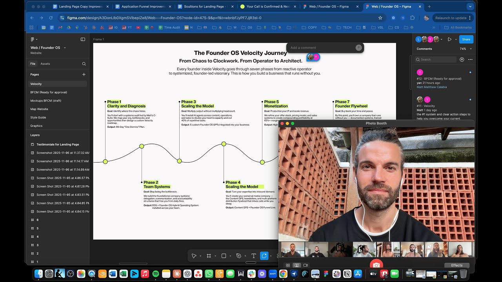This screenshot has height=282, width=502.
Task: Click the search icon in left panel
Action: [x=84, y=63]
